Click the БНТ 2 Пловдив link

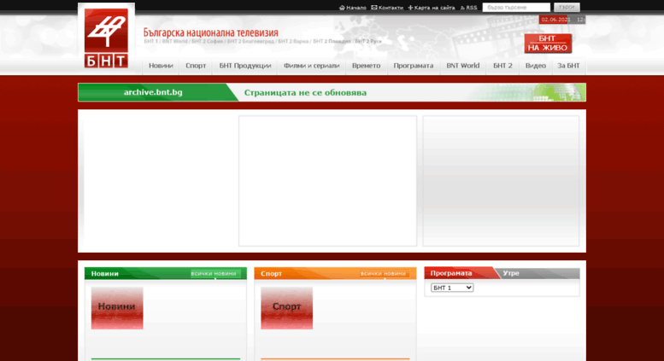click(x=332, y=42)
